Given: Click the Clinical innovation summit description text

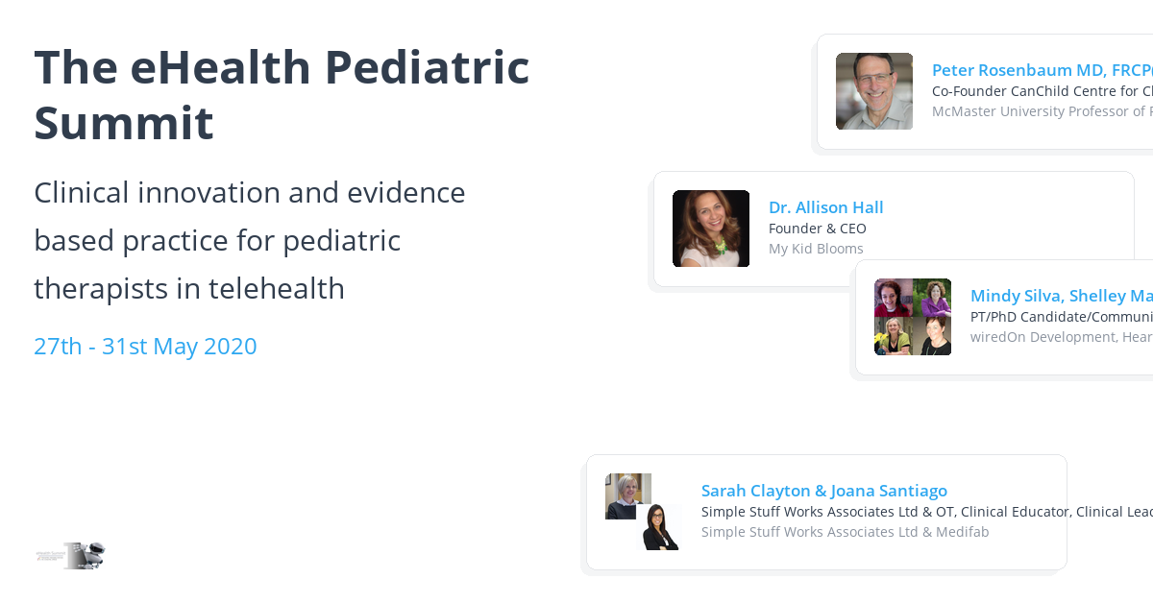Looking at the screenshot, I should point(250,240).
